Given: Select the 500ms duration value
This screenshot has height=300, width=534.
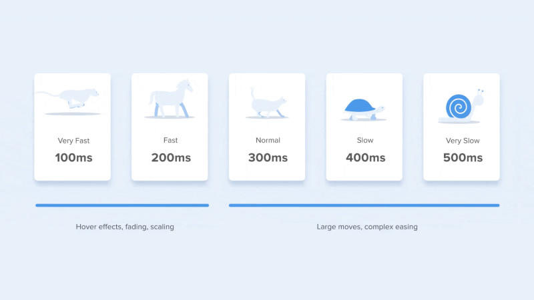Looking at the screenshot, I should [x=463, y=158].
